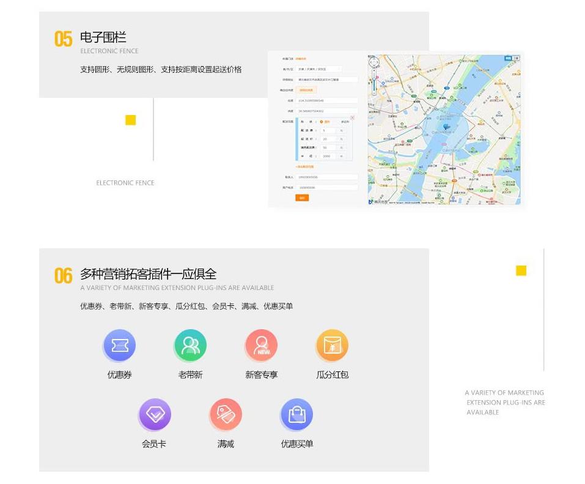The image size is (585, 484).
Task: Open the 会员卡 membership card icon
Action: pos(155,415)
